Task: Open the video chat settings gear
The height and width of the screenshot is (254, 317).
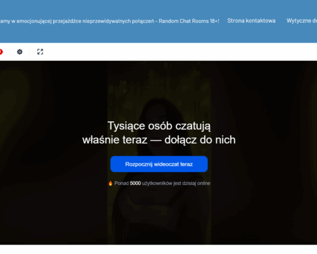Action: tap(20, 52)
